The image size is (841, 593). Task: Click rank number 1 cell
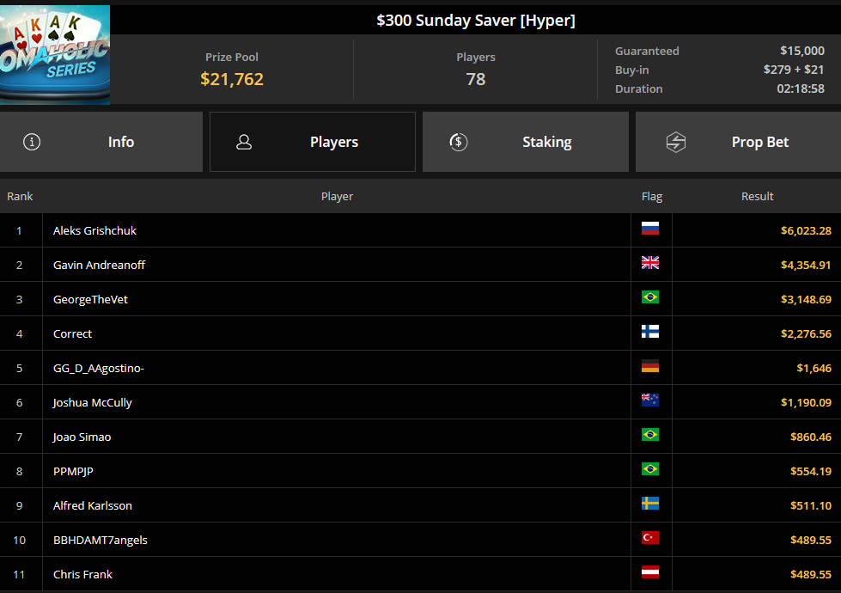[x=19, y=231]
